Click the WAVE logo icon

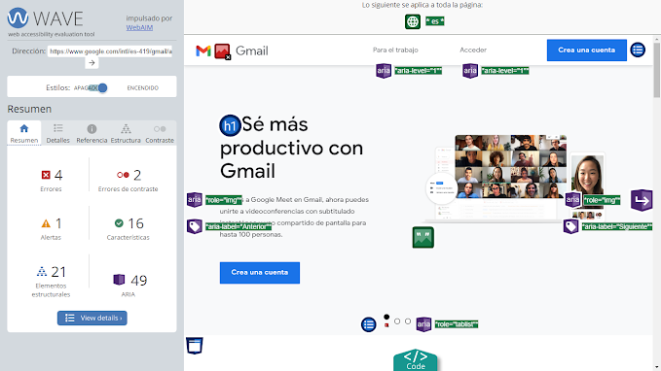[18, 17]
